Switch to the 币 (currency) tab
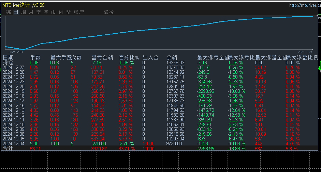Screen dimensions: 321x172 (x=54, y=12)
